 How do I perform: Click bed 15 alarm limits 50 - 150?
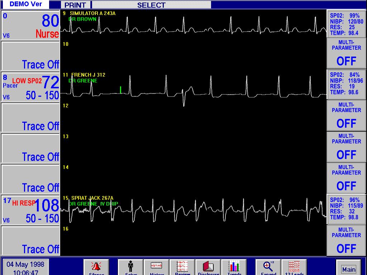(42, 219)
